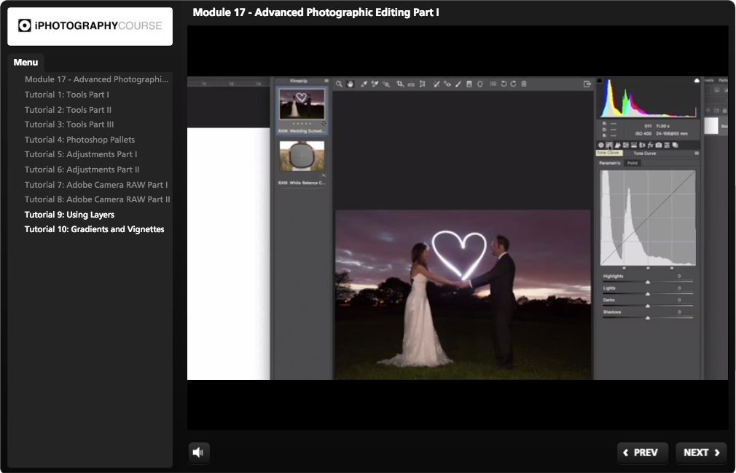Open Tutorial 1: Tools Part I
This screenshot has width=736, height=473.
(x=66, y=94)
